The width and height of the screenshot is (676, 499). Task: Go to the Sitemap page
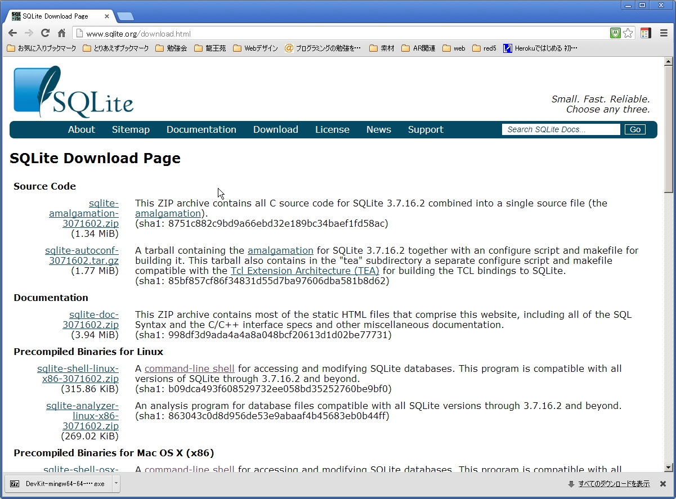(131, 129)
